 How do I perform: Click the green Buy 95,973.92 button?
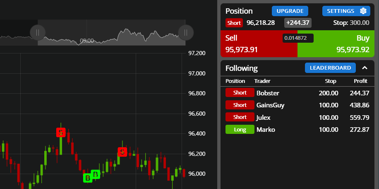coord(336,44)
